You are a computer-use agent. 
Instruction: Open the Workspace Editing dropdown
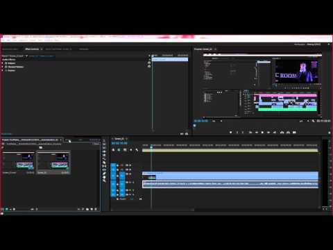pyautogui.click(x=314, y=44)
